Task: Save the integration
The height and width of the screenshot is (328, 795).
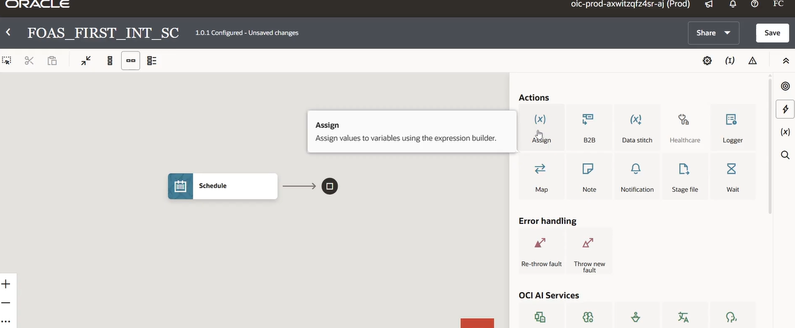Action: [772, 33]
